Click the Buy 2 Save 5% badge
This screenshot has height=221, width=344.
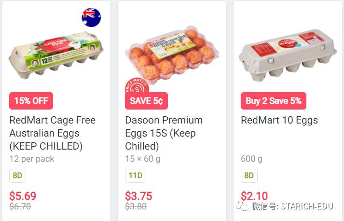[273, 101]
